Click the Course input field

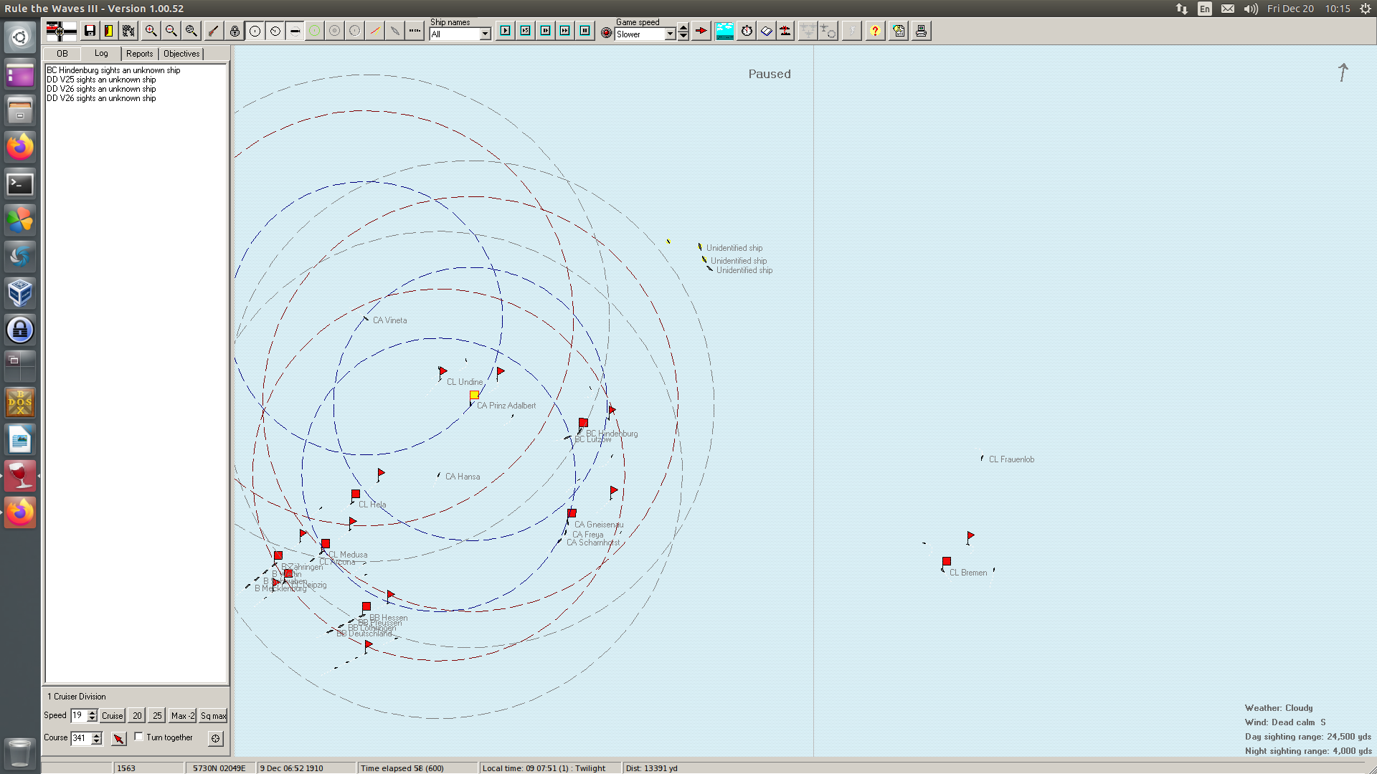point(80,738)
